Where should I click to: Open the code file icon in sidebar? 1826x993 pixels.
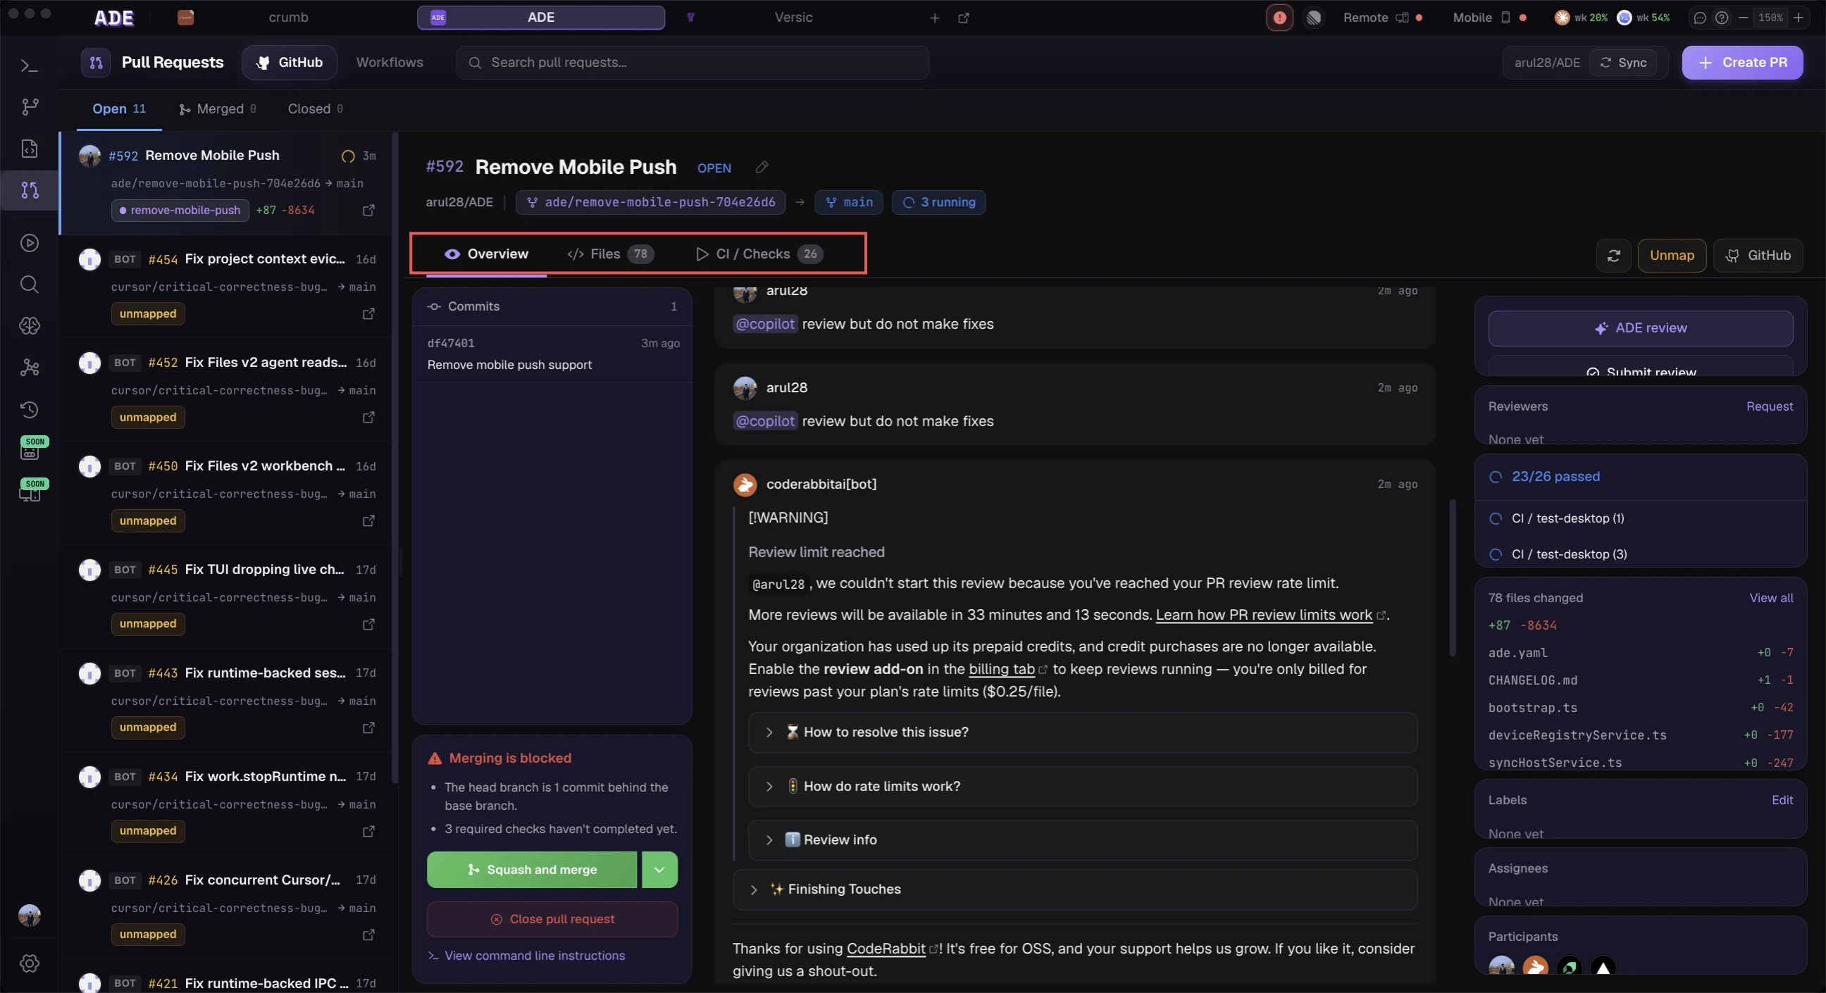pos(29,149)
